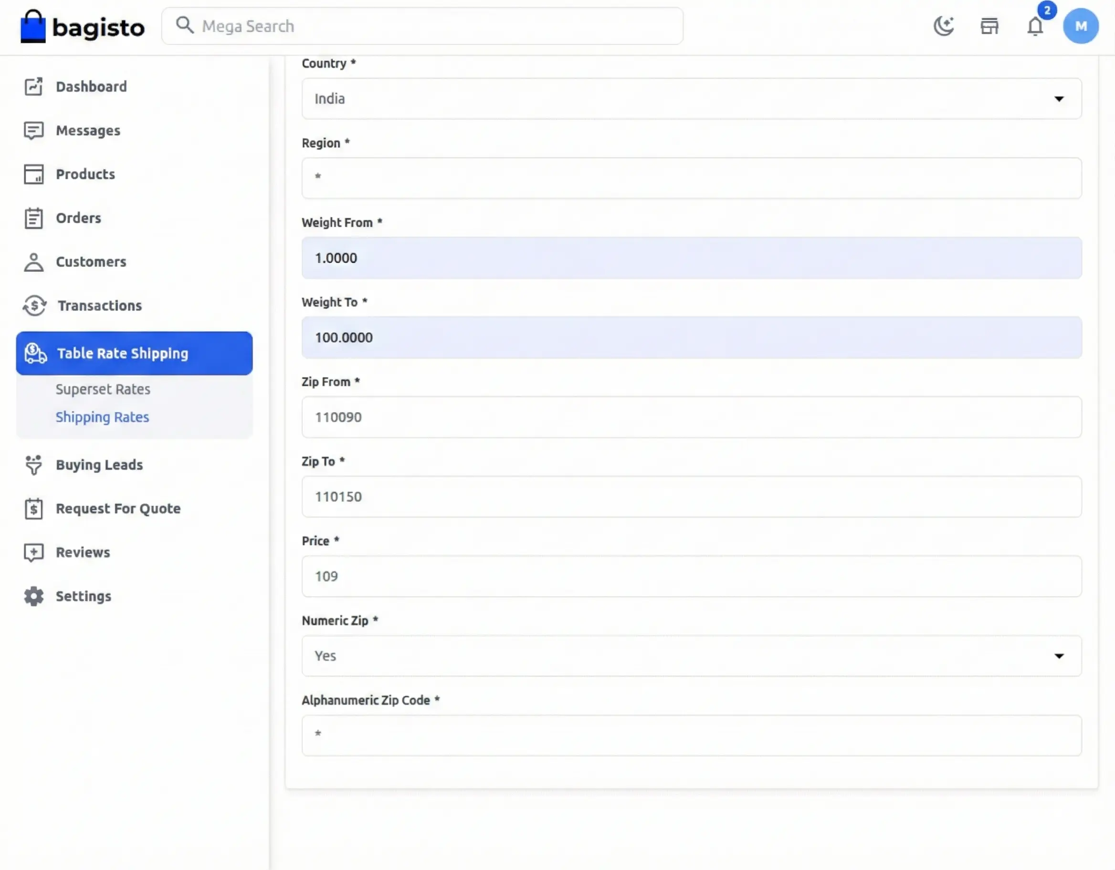This screenshot has height=870, width=1115.
Task: Open Request For Quote section
Action: [x=118, y=509]
